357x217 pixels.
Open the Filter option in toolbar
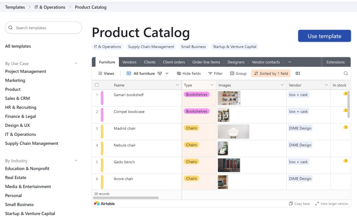[215, 73]
